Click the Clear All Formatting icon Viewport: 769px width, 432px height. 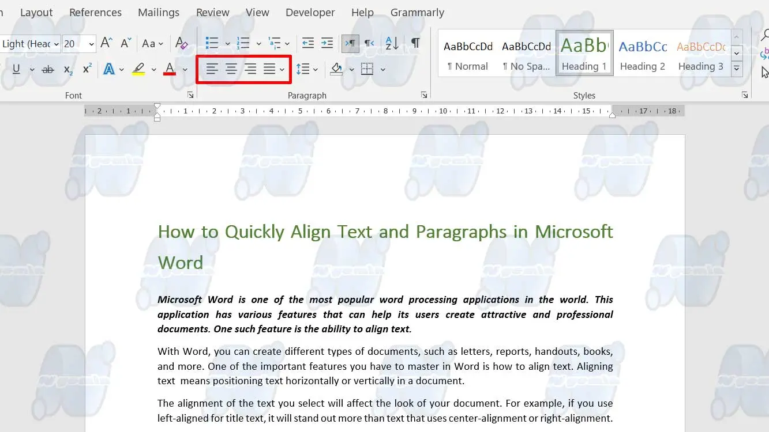tap(181, 43)
